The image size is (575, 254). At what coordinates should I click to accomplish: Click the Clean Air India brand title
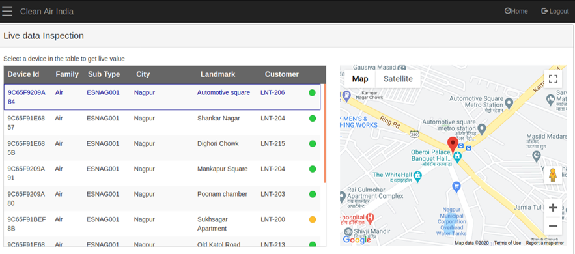click(x=47, y=12)
